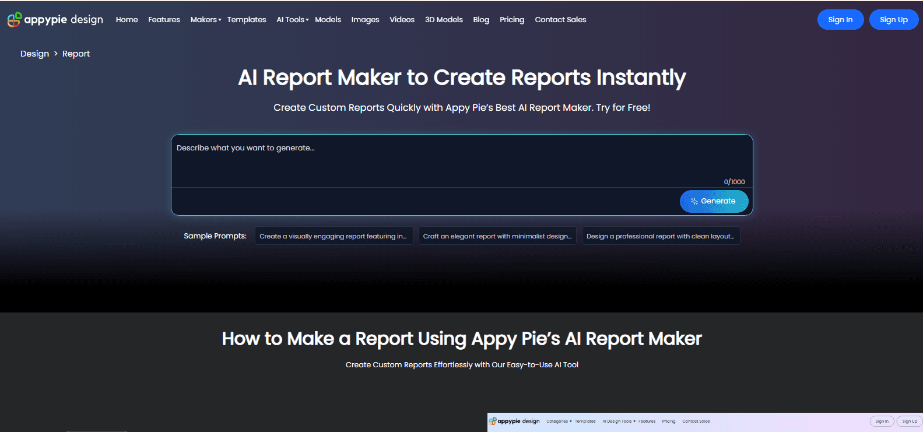The width and height of the screenshot is (923, 432).
Task: Visit the Blog link
Action: click(x=481, y=20)
